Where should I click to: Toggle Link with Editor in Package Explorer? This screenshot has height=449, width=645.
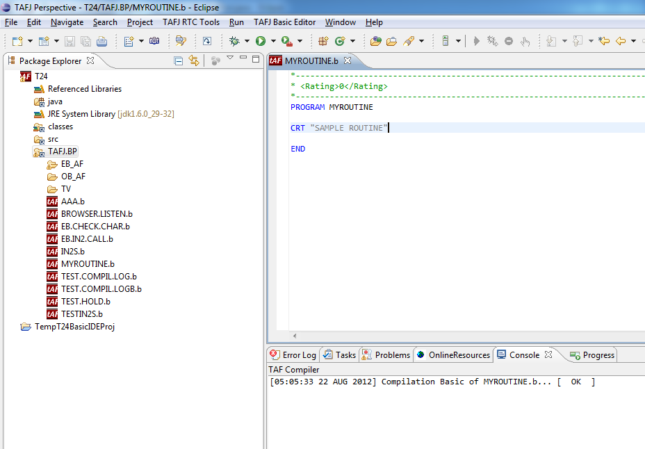pyautogui.click(x=194, y=61)
